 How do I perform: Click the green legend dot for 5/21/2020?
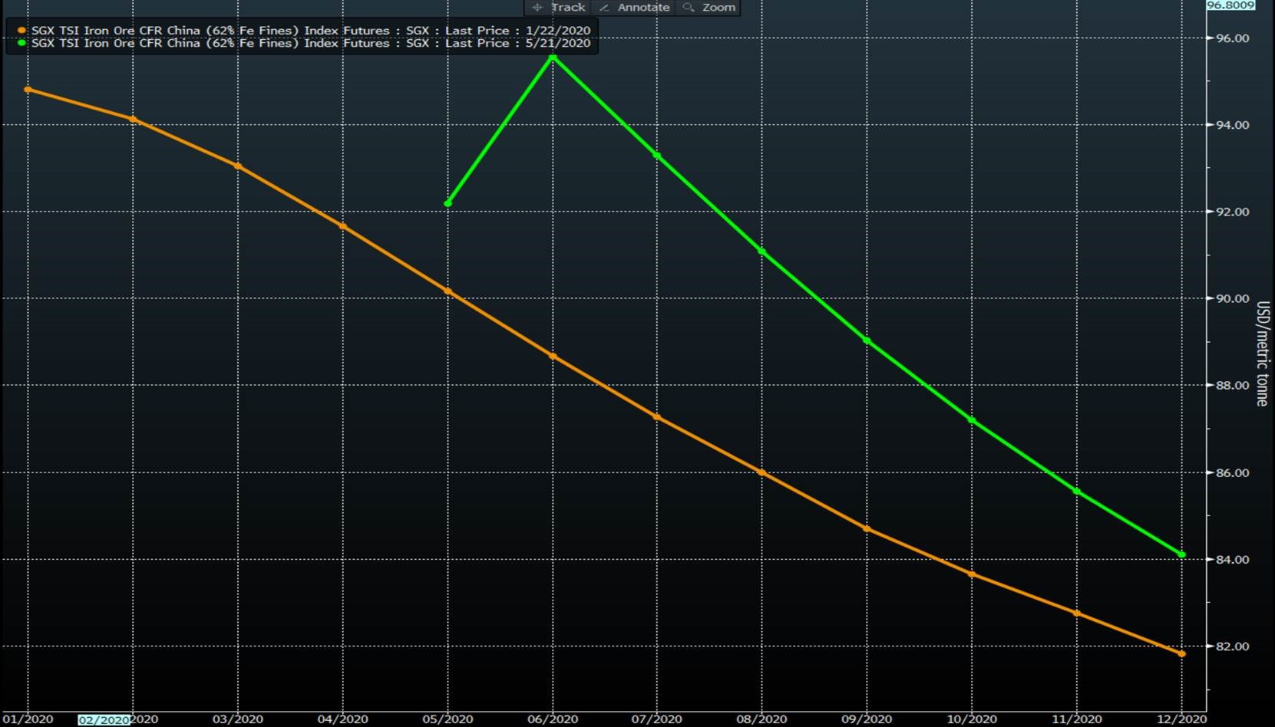21,43
